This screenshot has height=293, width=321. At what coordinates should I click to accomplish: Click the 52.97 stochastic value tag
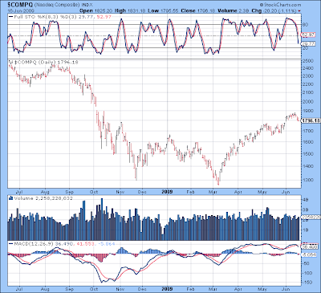(x=308, y=35)
